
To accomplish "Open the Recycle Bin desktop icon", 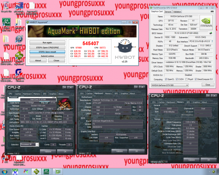I will (6, 7).
